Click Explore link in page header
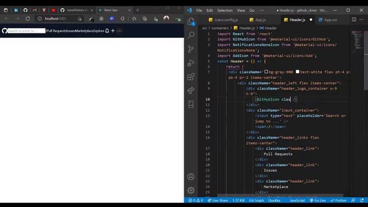 click(99, 30)
